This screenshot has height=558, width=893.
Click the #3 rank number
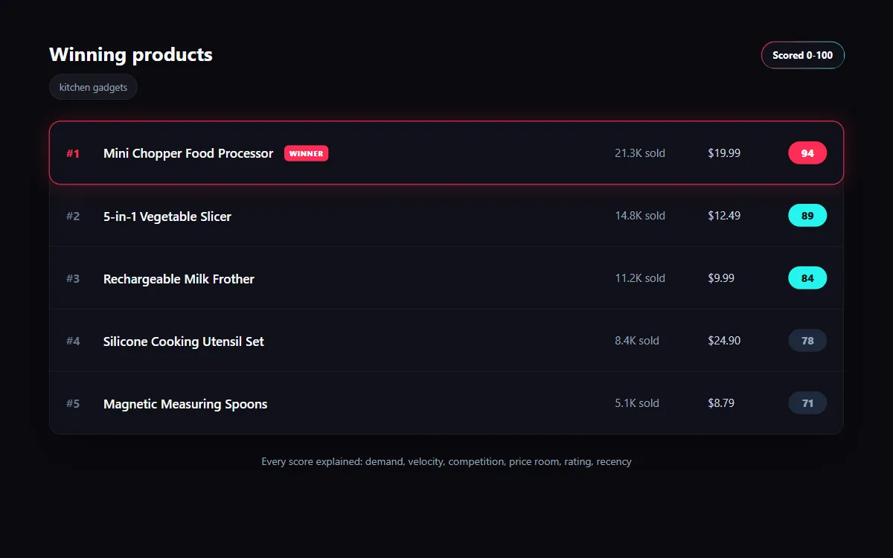tap(73, 278)
